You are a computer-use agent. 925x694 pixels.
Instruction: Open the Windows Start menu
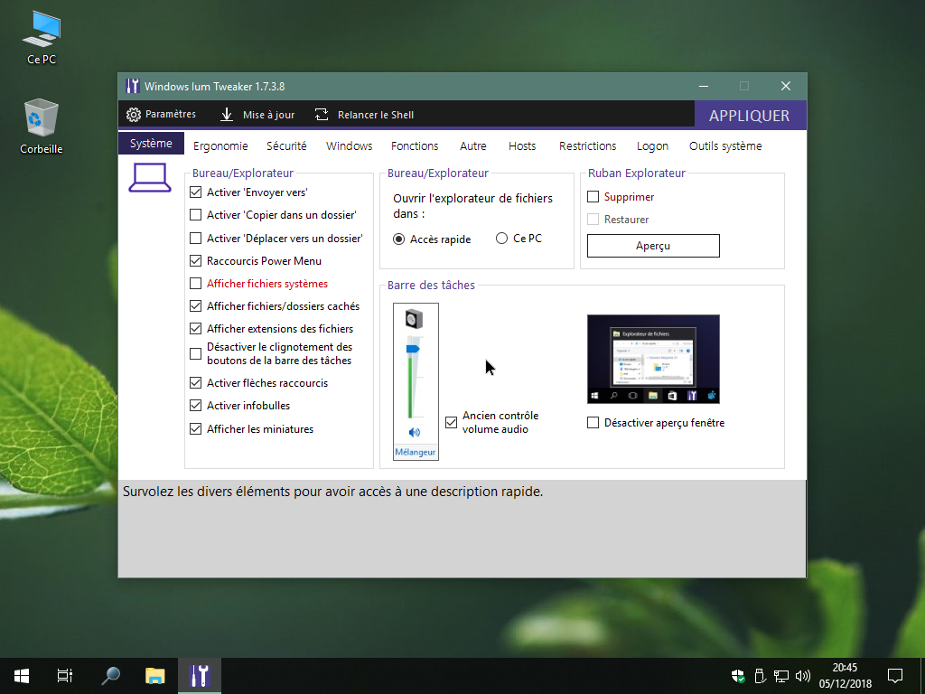22,676
